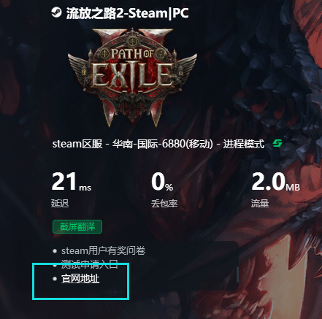The height and width of the screenshot is (319, 322).
Task: Select the 延迟 label
Action: 60,203
